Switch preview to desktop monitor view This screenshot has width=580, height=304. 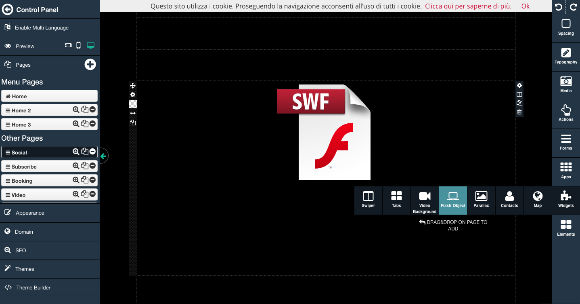(91, 45)
